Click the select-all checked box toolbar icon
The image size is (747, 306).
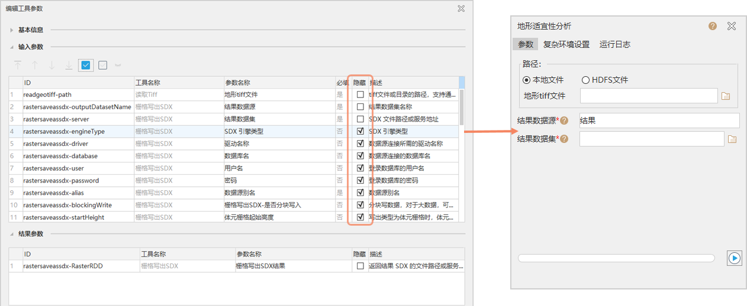[86, 65]
